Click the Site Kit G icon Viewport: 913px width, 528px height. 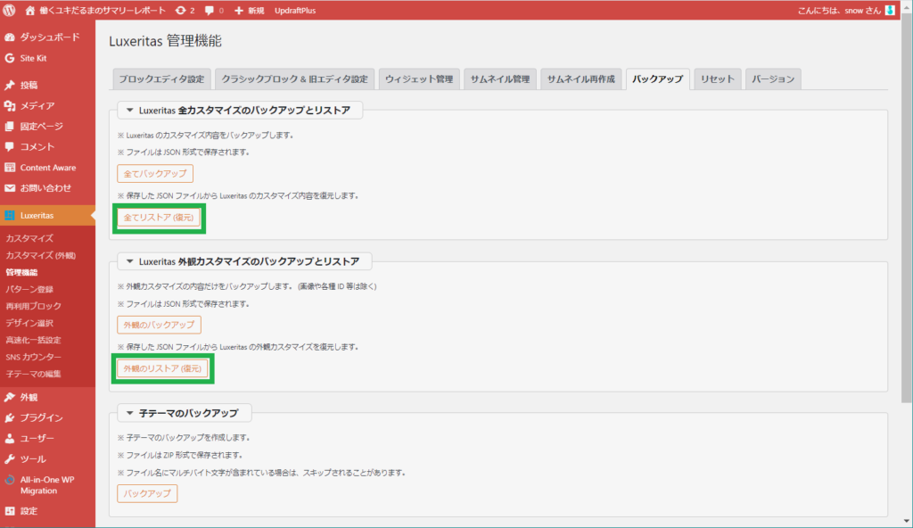point(9,58)
